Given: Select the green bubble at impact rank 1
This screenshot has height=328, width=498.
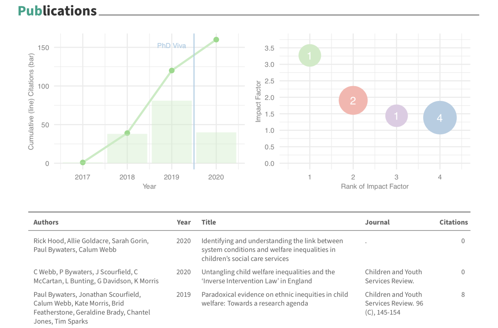Looking at the screenshot, I should coord(310,55).
